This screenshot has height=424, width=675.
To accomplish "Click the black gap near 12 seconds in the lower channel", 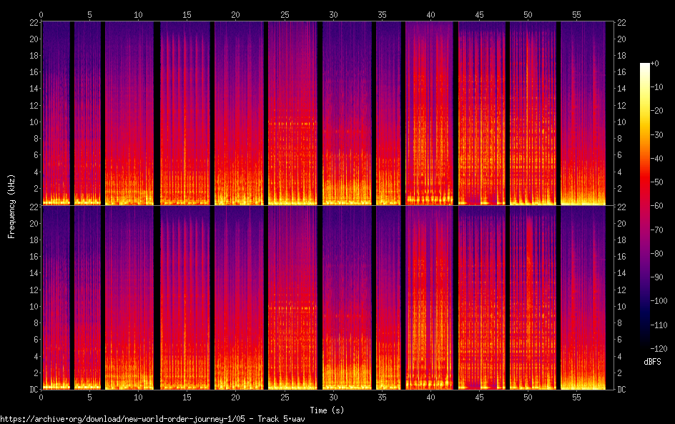I will (x=157, y=297).
